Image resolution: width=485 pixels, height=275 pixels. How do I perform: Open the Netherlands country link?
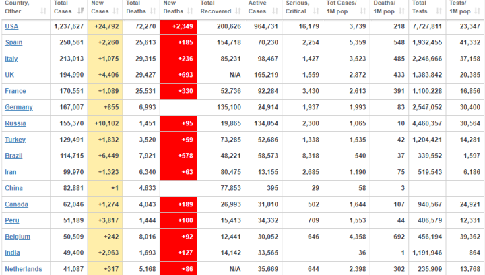coord(24,269)
